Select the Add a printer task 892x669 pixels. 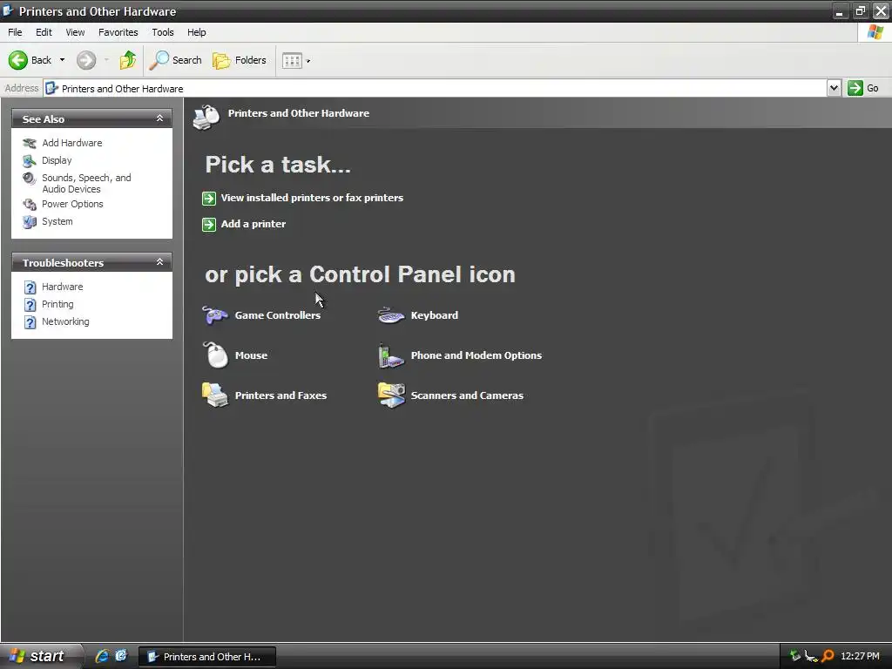(253, 224)
